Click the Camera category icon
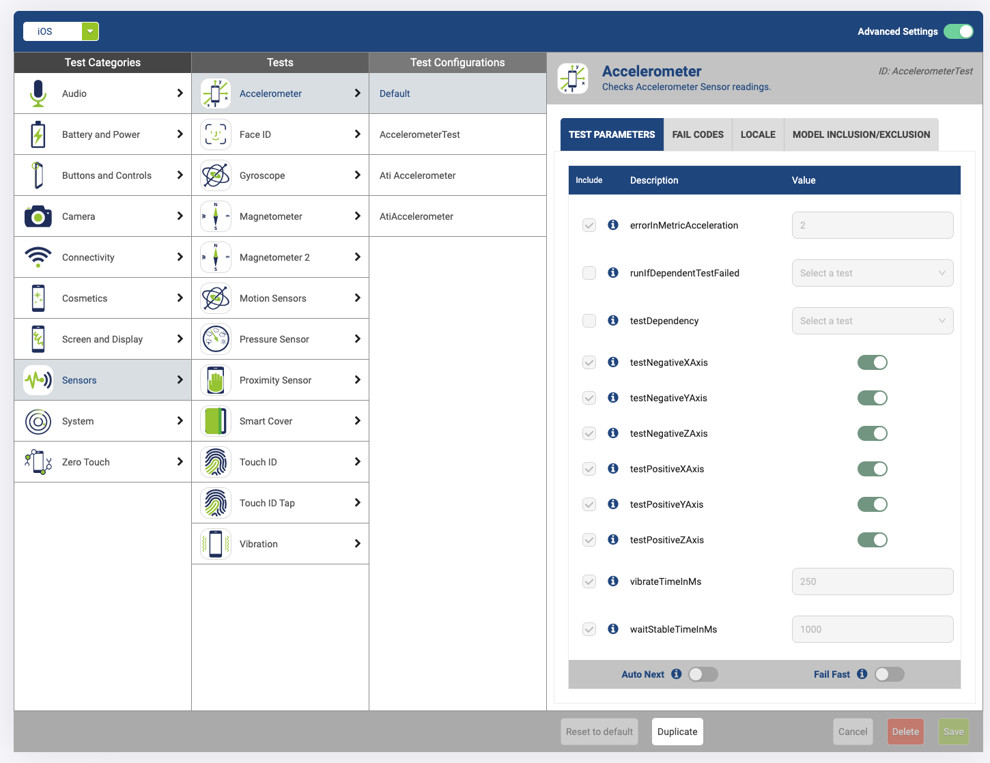The height and width of the screenshot is (763, 990). pos(38,216)
